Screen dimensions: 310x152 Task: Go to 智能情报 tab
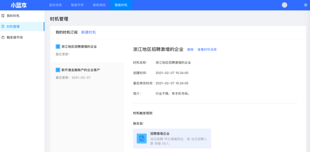coord(99,5)
